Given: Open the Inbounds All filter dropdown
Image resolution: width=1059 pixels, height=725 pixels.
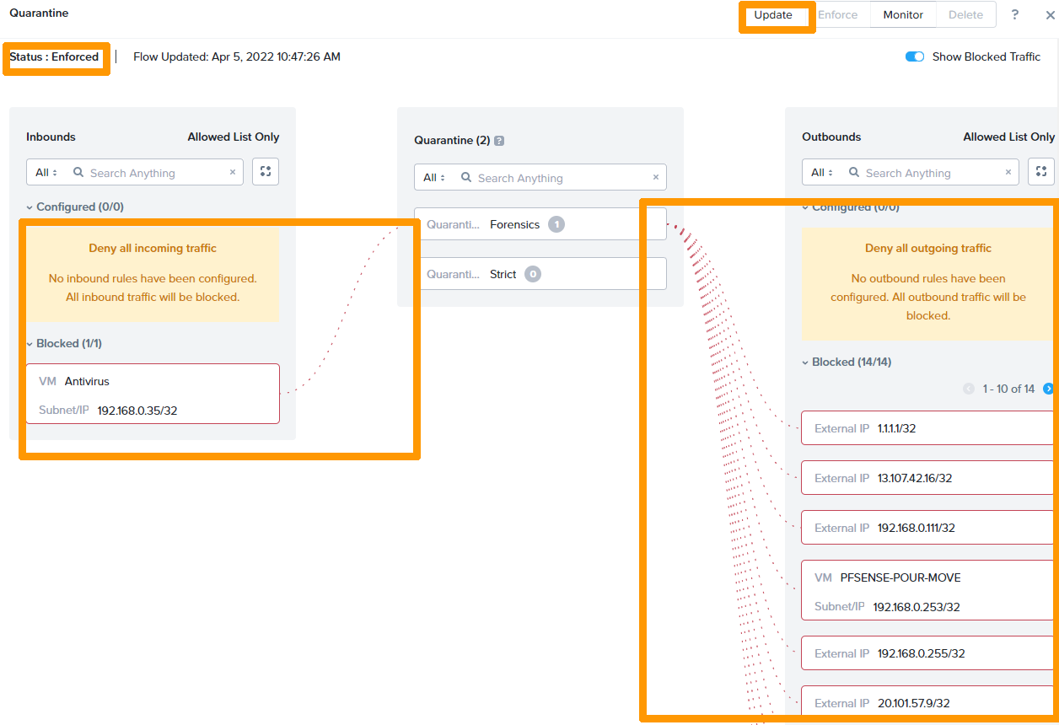Looking at the screenshot, I should (46, 173).
